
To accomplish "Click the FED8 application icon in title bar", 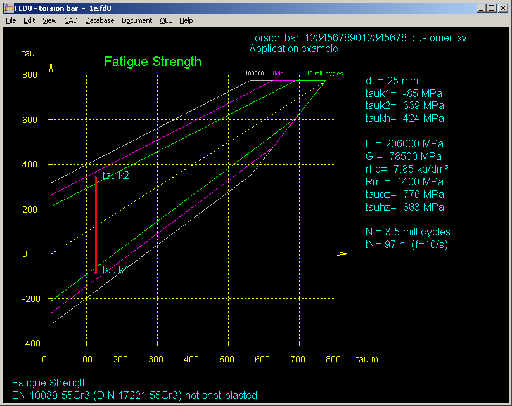I will coord(9,8).
